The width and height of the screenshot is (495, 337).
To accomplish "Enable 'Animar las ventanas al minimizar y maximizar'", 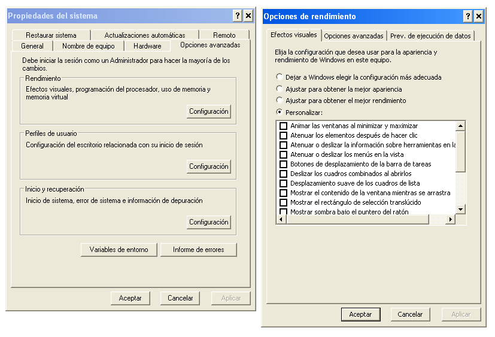I will [284, 126].
